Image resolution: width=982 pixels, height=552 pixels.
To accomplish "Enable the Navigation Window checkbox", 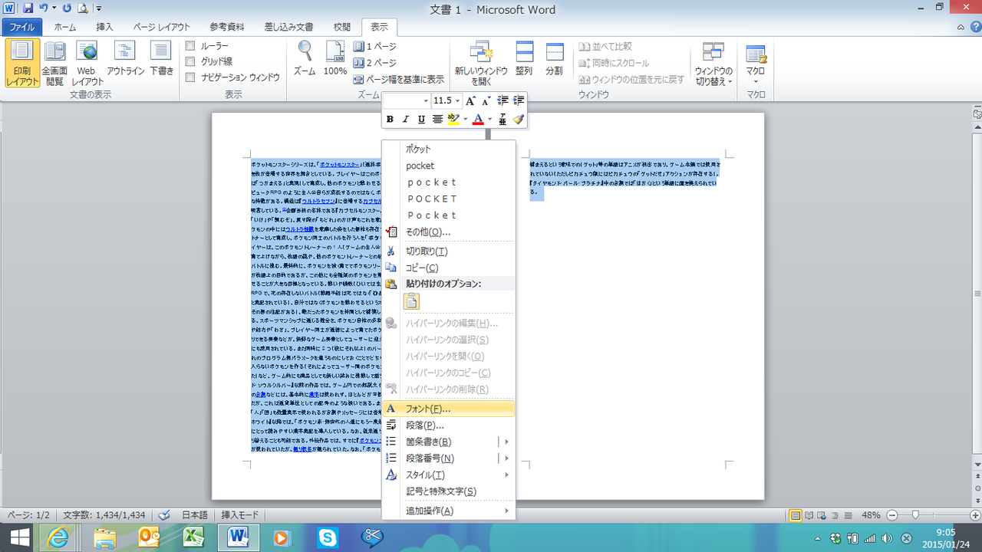I will point(190,77).
